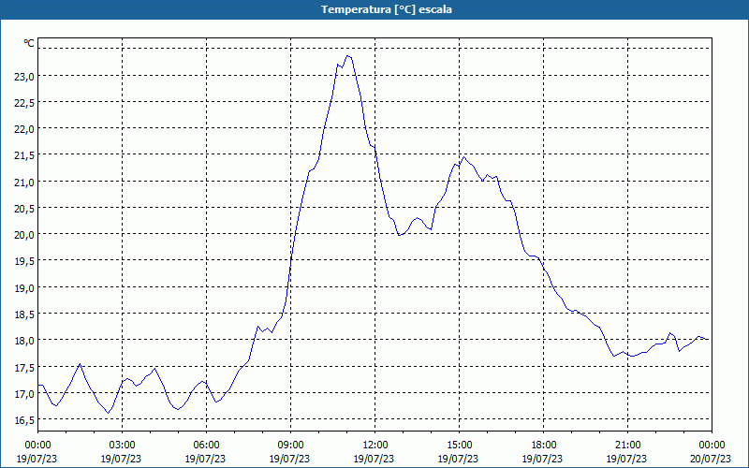Click the 09:00 19/07/23 x-axis label
This screenshot has width=749, height=468.
pos(290,452)
